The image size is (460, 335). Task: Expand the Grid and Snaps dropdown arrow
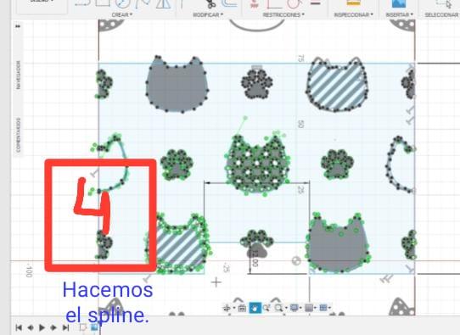click(315, 308)
